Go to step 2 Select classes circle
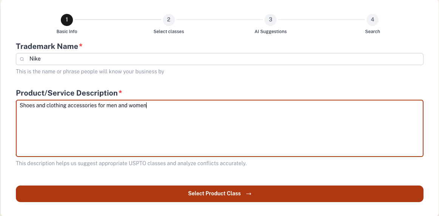 tap(169, 20)
